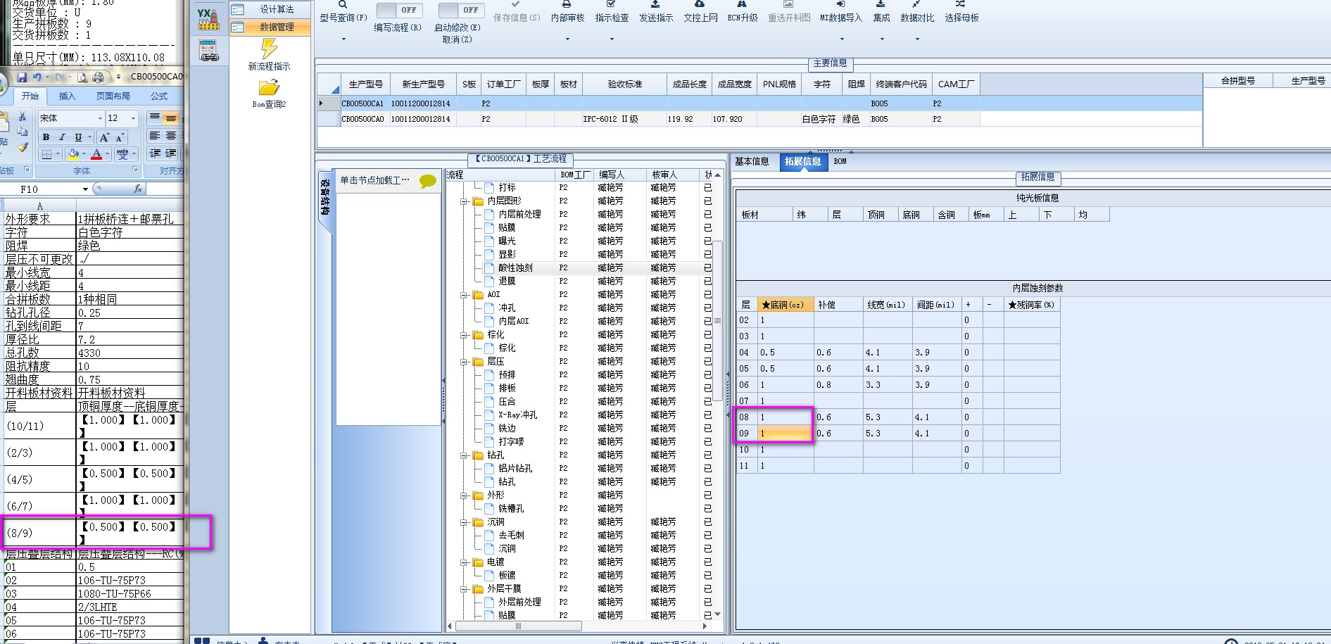Click the 文控上网 cloud icon

700,4
